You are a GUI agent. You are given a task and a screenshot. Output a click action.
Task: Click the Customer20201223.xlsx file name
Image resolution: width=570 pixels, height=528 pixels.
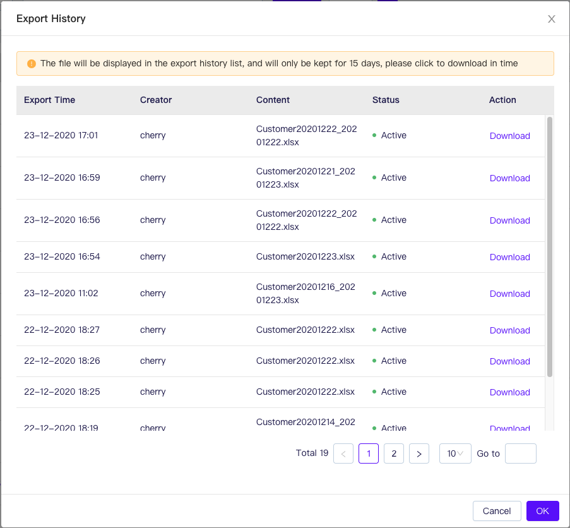tap(306, 256)
